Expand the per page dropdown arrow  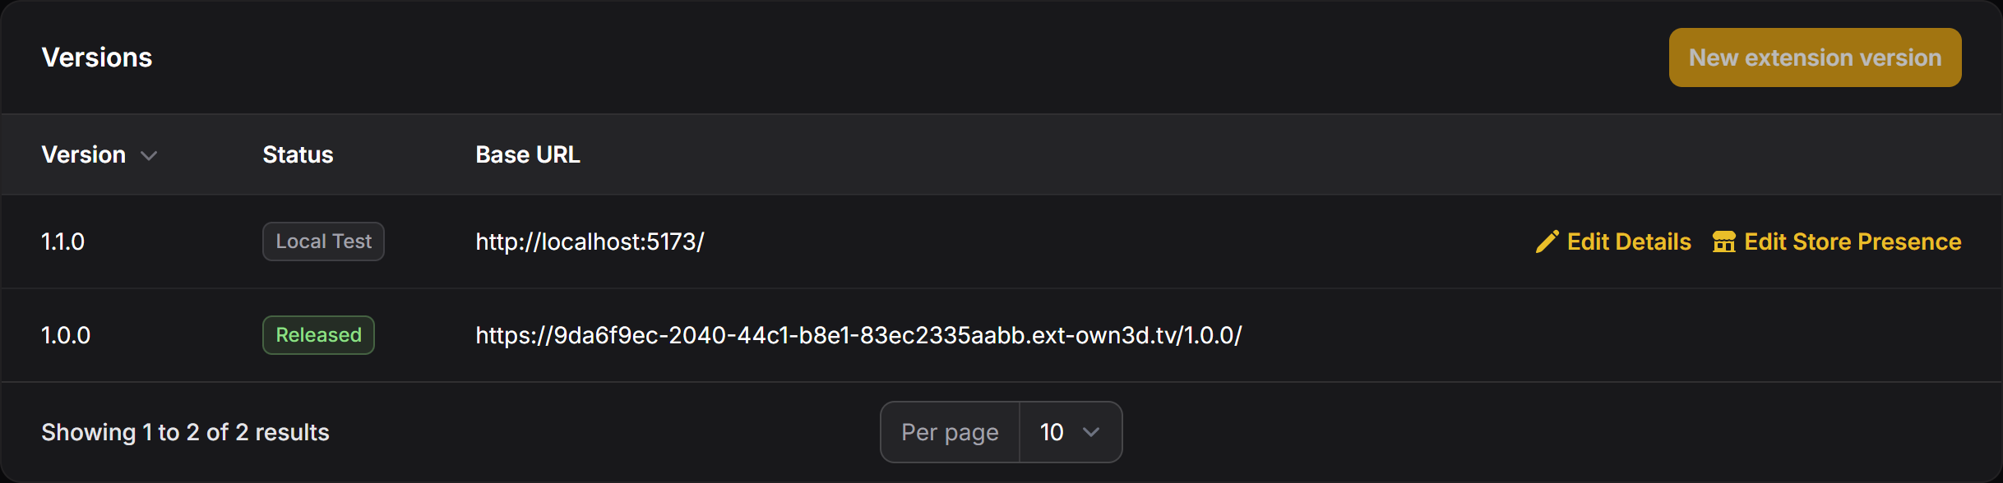point(1091,432)
